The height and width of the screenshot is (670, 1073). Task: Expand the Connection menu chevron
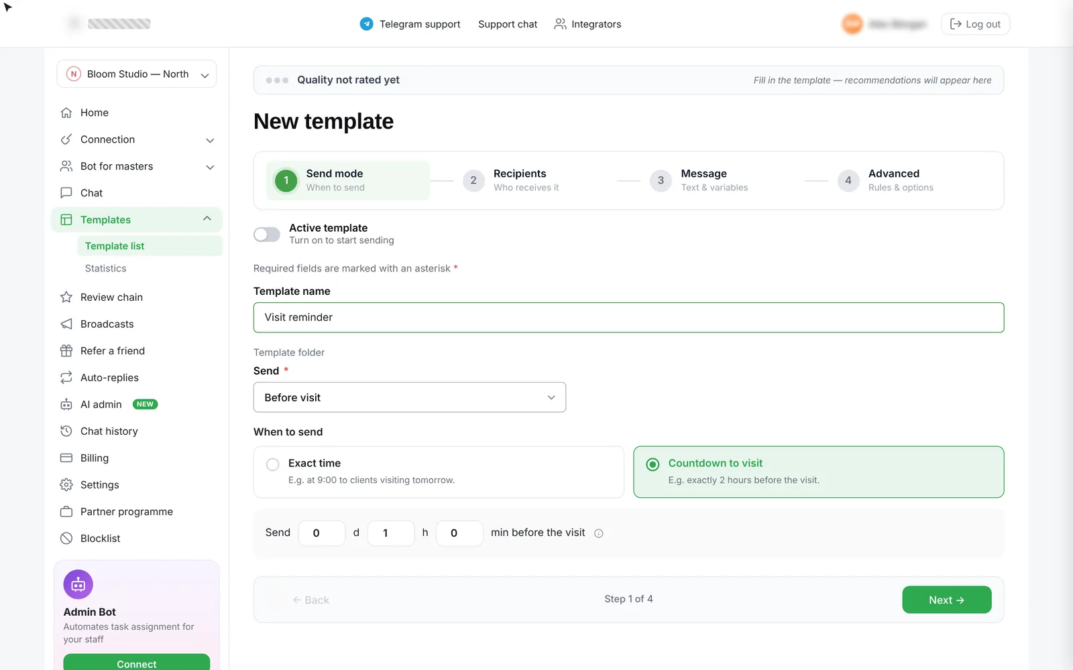[x=210, y=140]
